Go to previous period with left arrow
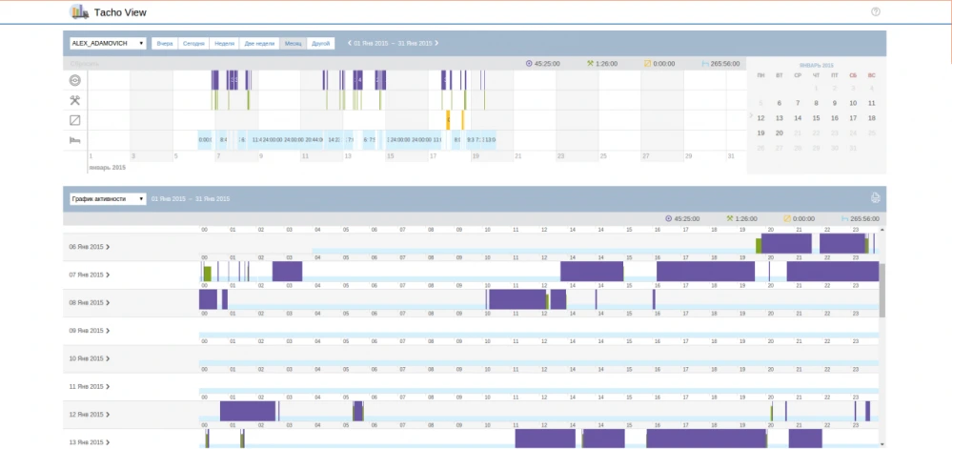This screenshot has height=449, width=953. point(346,43)
